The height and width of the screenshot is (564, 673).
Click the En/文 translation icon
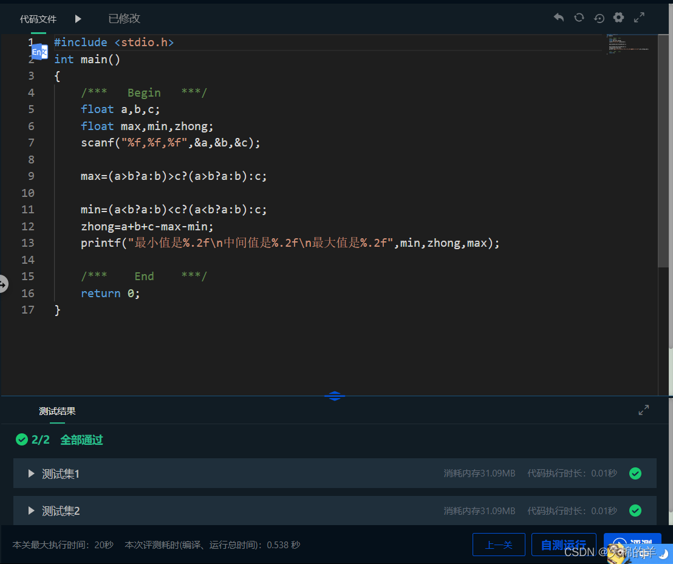coord(39,52)
